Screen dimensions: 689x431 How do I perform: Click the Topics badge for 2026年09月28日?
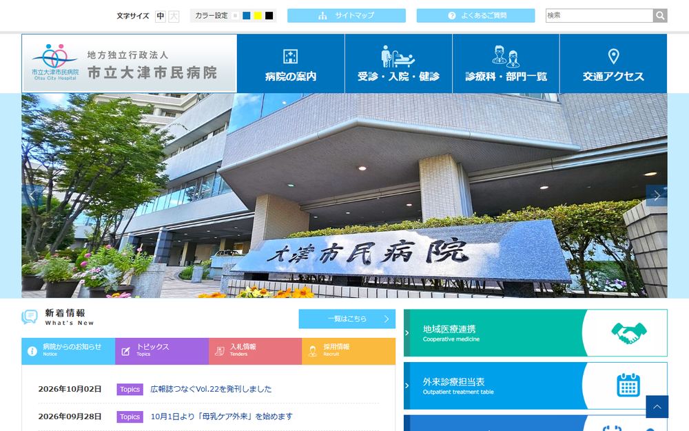pyautogui.click(x=130, y=417)
